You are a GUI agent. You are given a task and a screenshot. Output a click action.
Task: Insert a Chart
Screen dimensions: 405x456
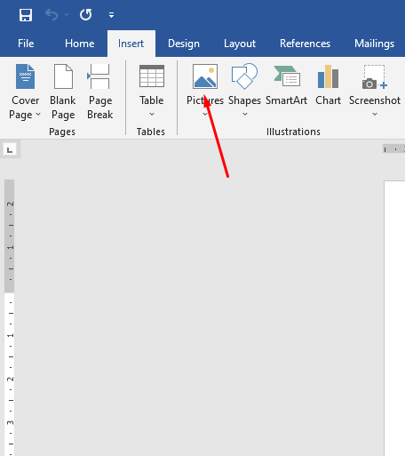pos(328,85)
